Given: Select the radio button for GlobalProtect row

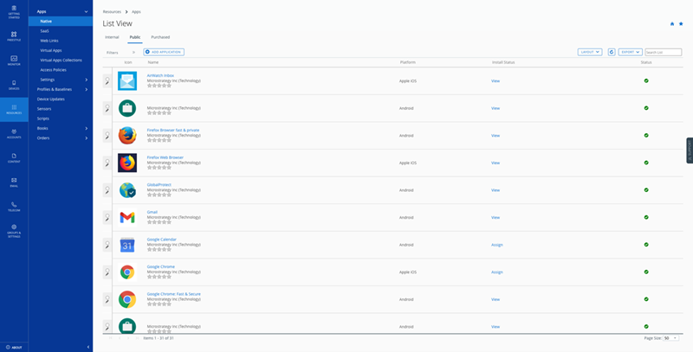Looking at the screenshot, I should 106,187.
